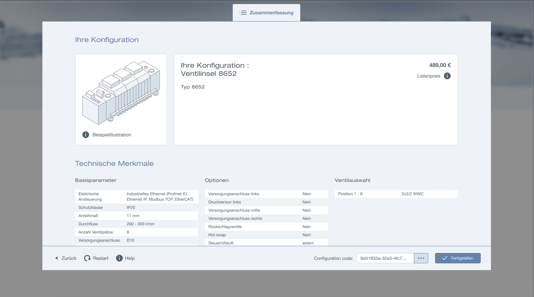Screen dimensions: 534x297
Task: Select the Position 1 - 8 valve row
Action: 396,194
